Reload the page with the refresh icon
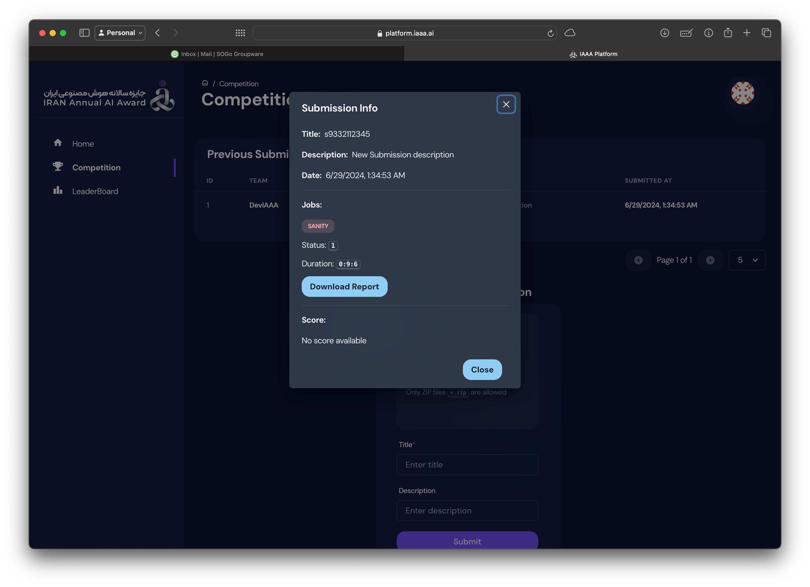Image resolution: width=810 pixels, height=587 pixels. coord(550,33)
